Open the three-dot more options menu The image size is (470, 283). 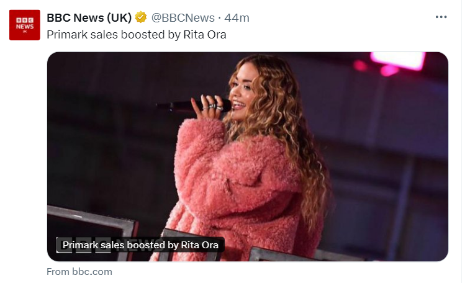coord(441,17)
